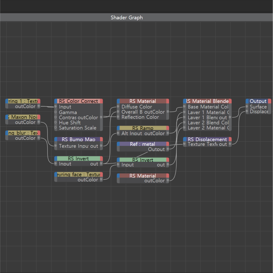The image size is (273, 273).
Task: Select the RS Ramp node header
Action: 143,128
